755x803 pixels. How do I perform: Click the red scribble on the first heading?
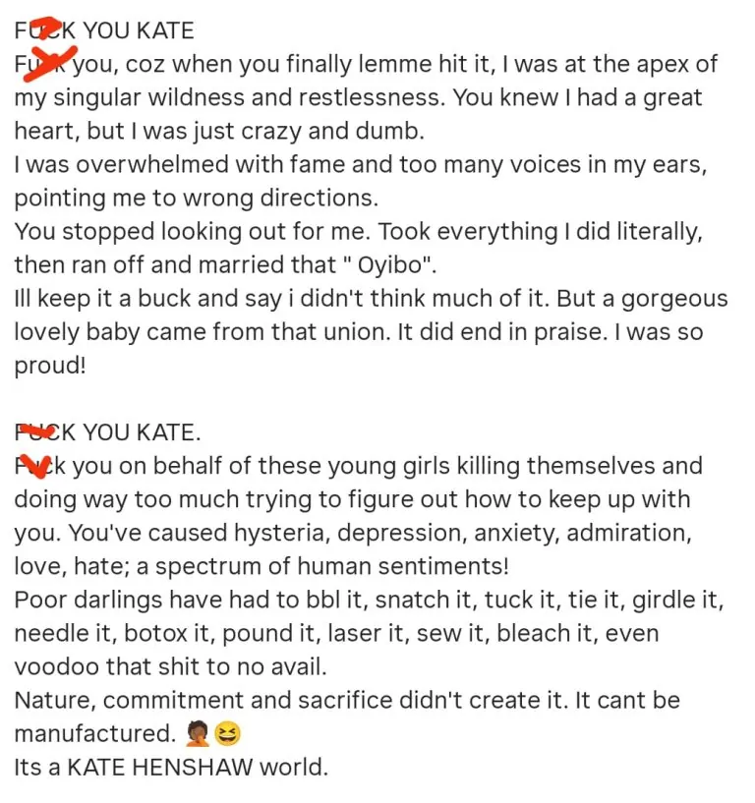(40, 29)
